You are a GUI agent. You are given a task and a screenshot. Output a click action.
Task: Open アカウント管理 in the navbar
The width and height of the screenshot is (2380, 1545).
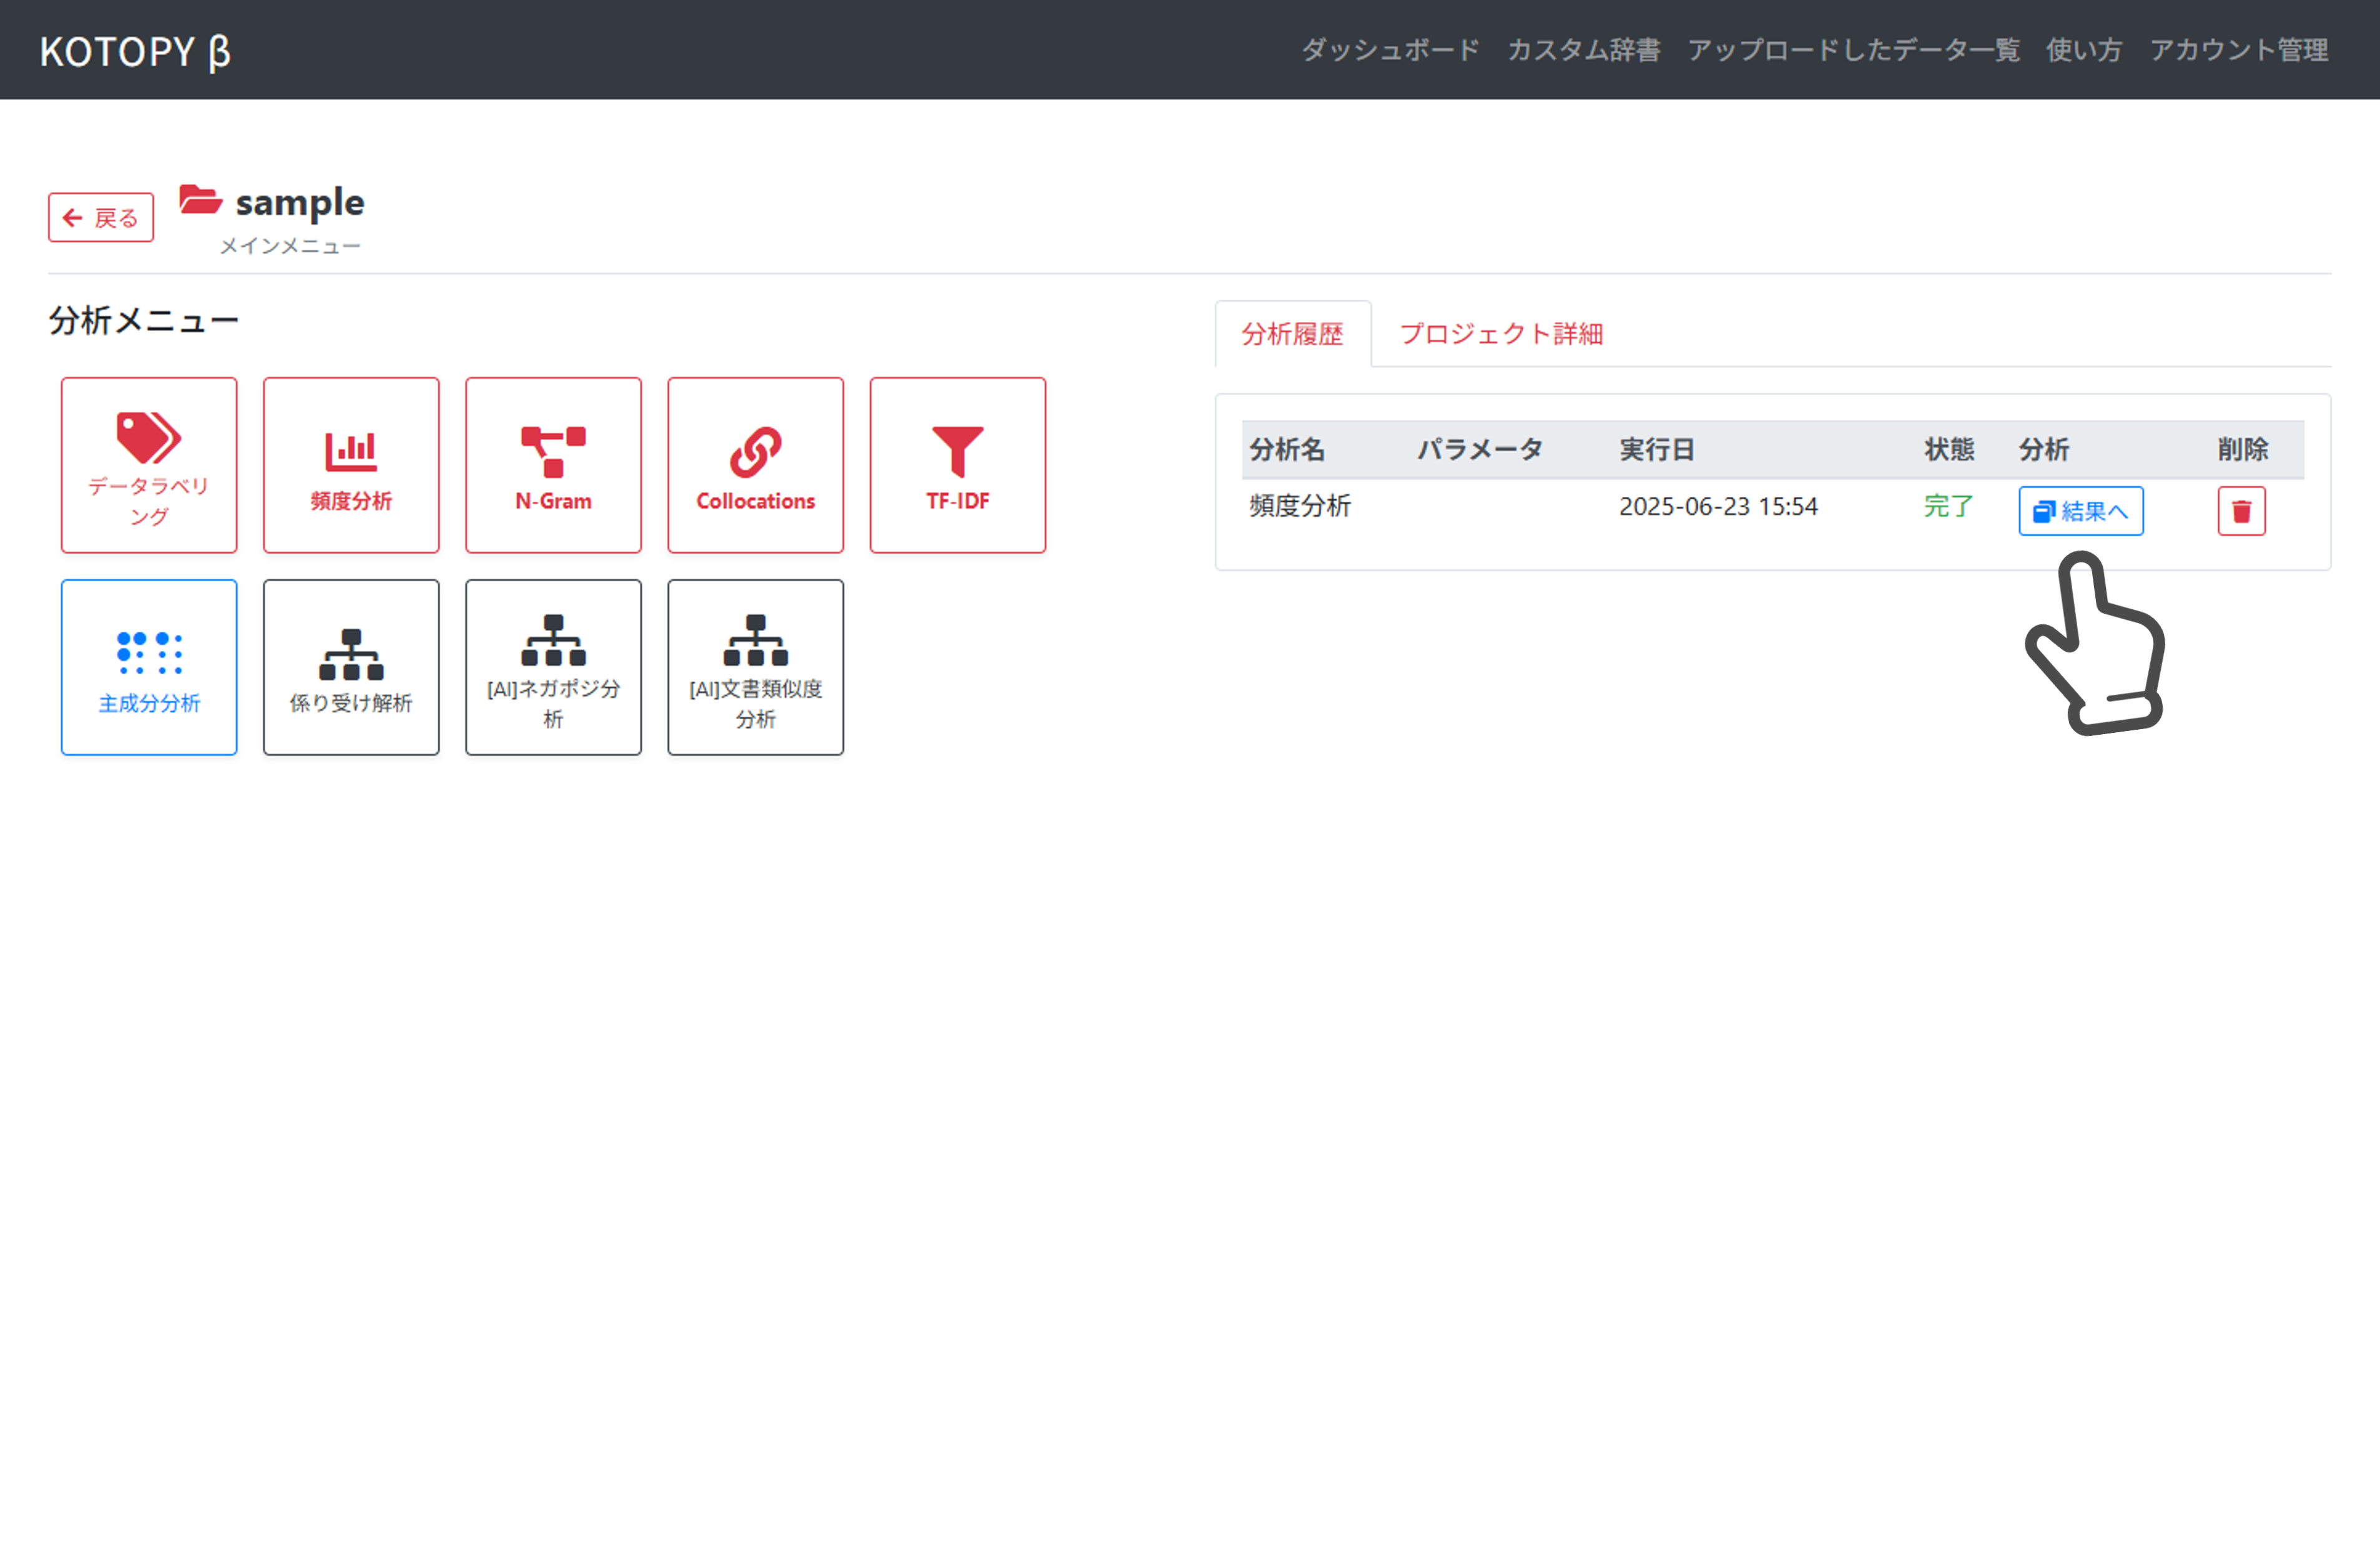click(2238, 50)
